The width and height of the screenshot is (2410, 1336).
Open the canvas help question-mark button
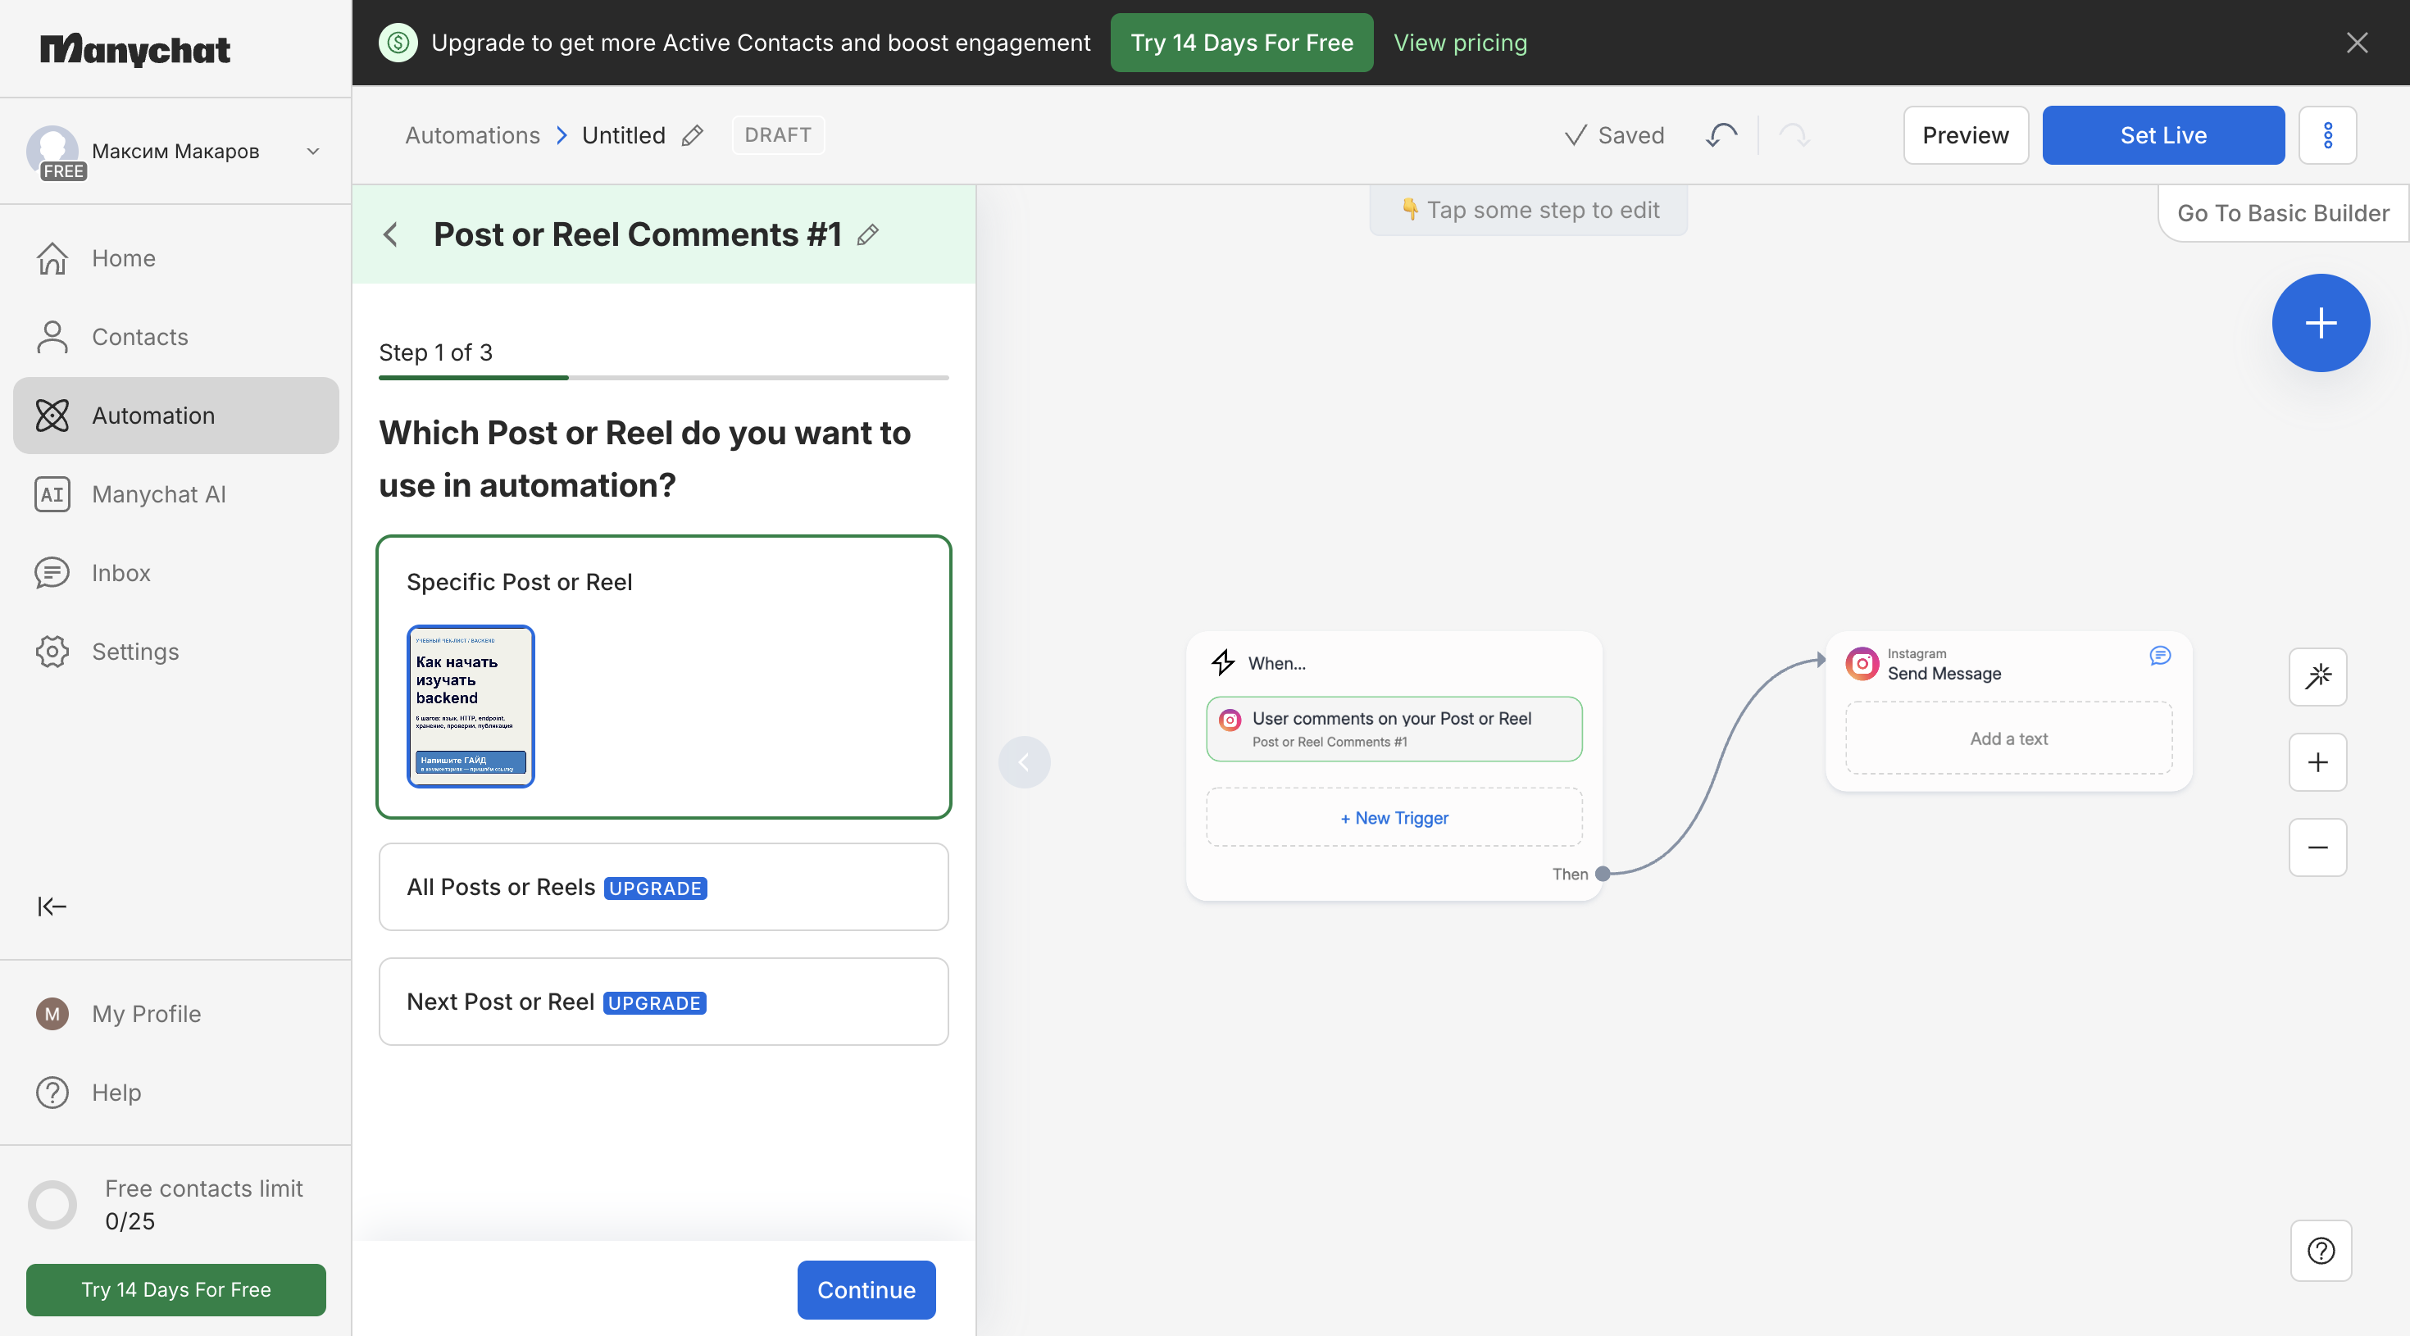pyautogui.click(x=2320, y=1250)
